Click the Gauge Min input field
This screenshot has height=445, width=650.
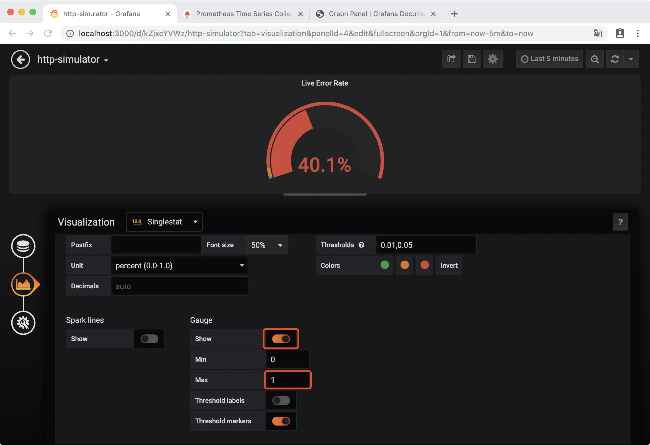287,359
